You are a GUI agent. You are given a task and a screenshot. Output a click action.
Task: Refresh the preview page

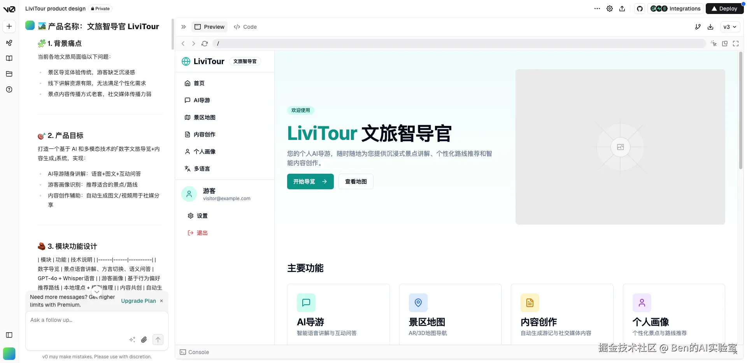click(x=205, y=44)
